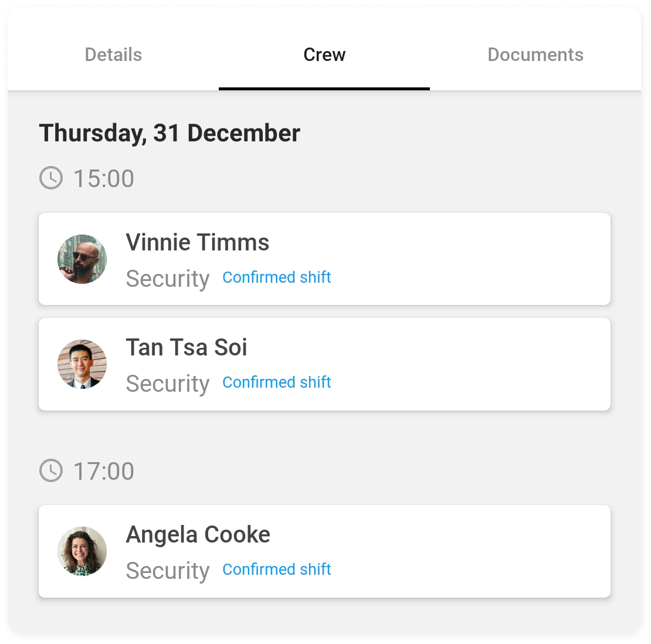Switch to the Details tab
This screenshot has height=644, width=651.
(113, 55)
